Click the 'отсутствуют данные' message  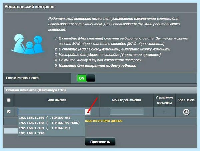104,121
